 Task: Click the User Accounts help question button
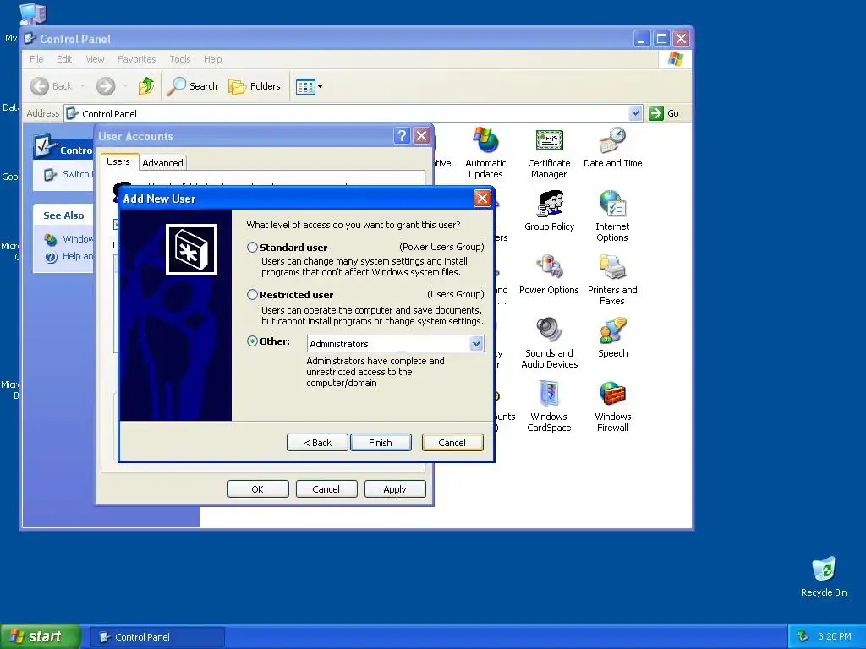402,136
